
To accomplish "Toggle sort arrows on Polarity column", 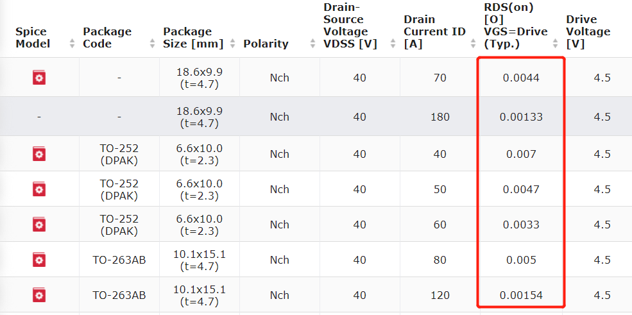I will pyautogui.click(x=312, y=44).
